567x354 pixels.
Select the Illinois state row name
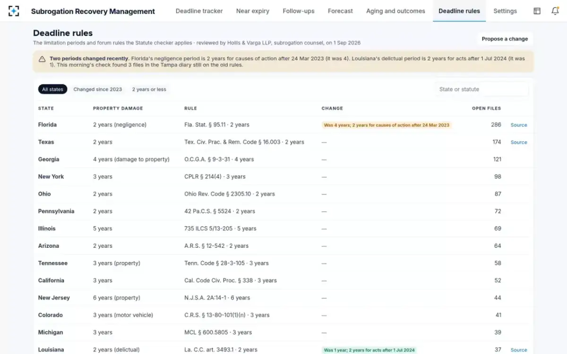click(47, 228)
